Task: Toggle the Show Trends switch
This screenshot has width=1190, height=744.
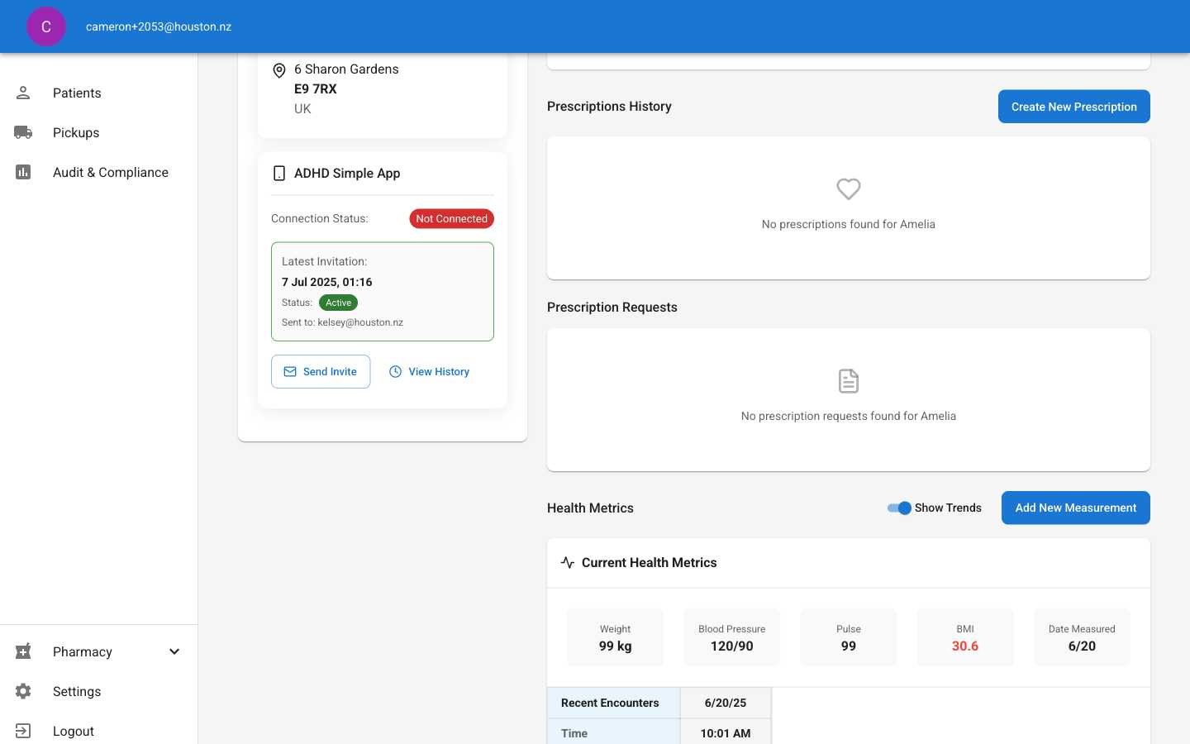Action: click(x=899, y=508)
